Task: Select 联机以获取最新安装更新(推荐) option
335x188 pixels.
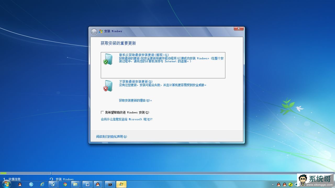Action: pyautogui.click(x=163, y=65)
